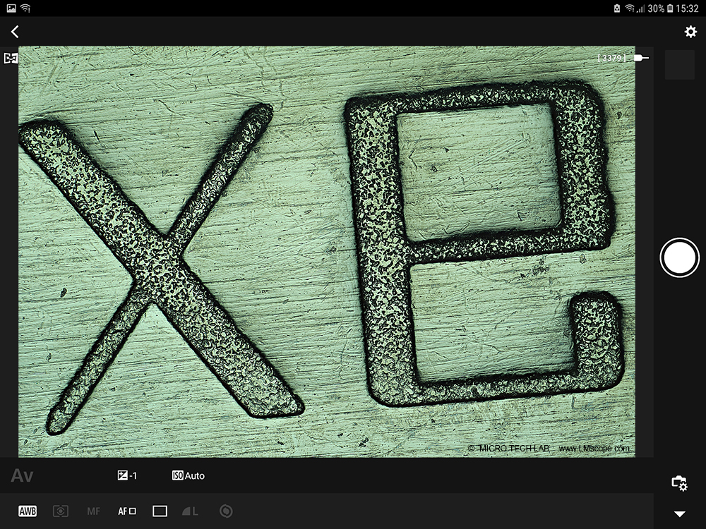706x529 pixels.
Task: Open the single-shot drive mode setting
Action: (160, 511)
